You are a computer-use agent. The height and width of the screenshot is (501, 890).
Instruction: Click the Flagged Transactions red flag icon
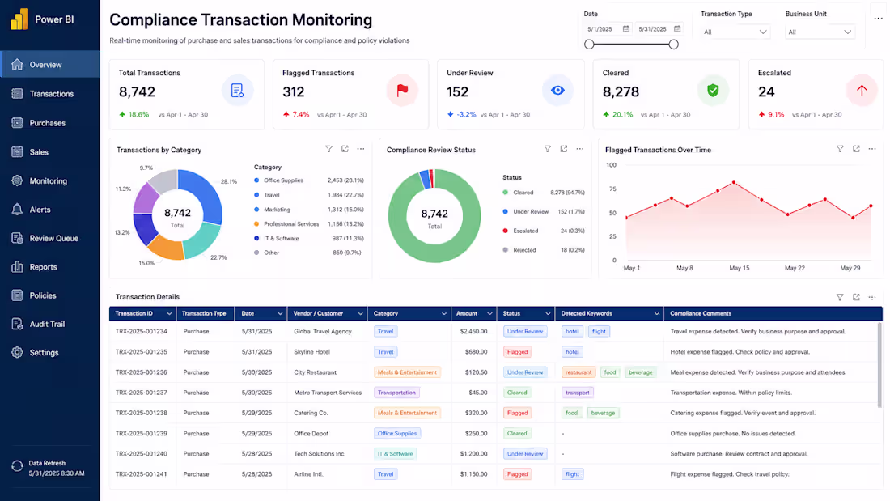[x=402, y=91]
